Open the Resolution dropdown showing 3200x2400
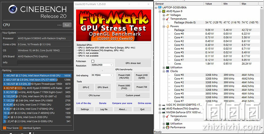 102,65
